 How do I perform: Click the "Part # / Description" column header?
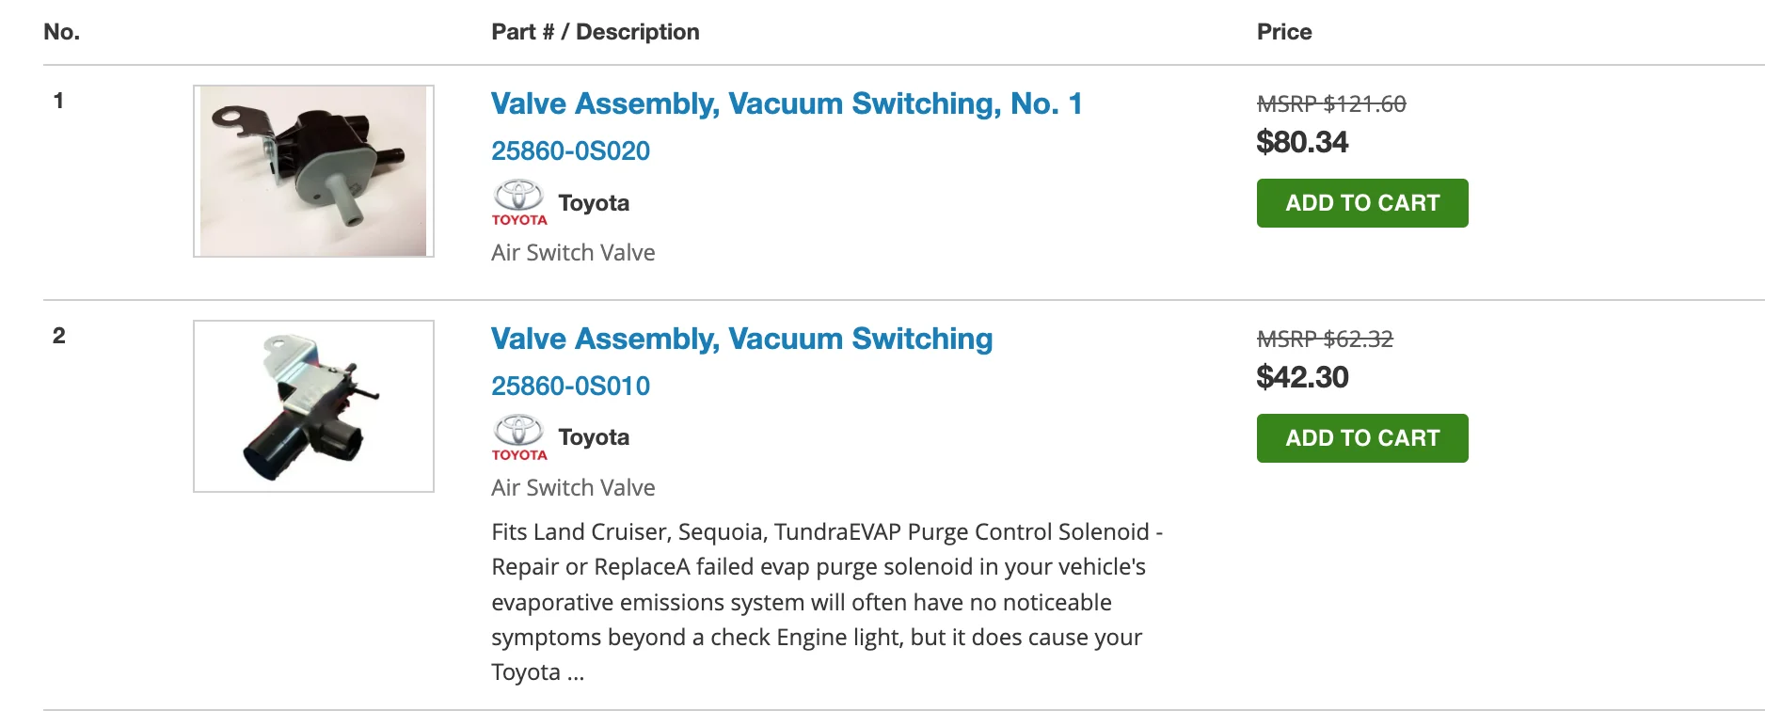tap(595, 32)
